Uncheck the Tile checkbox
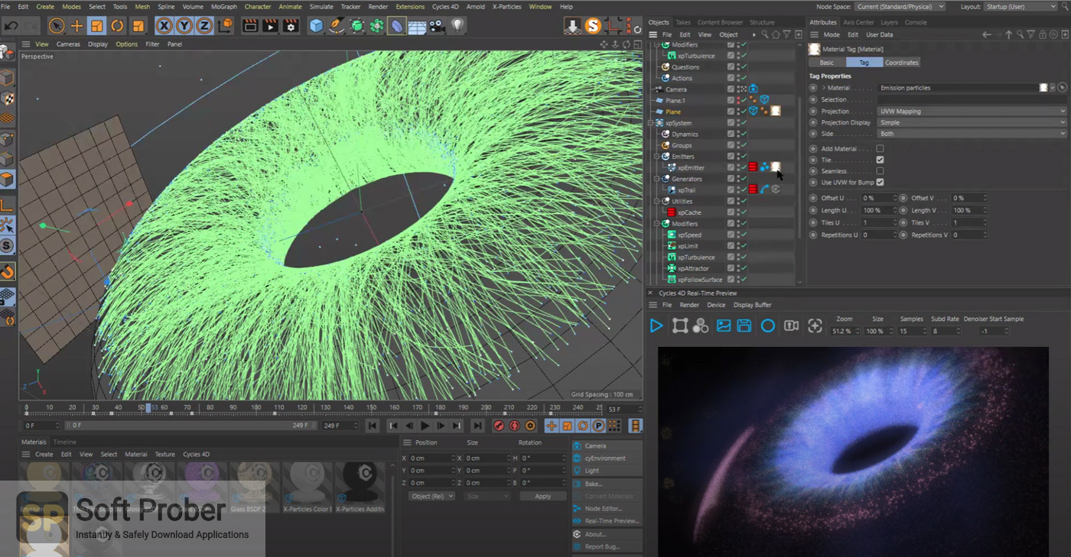 point(880,160)
